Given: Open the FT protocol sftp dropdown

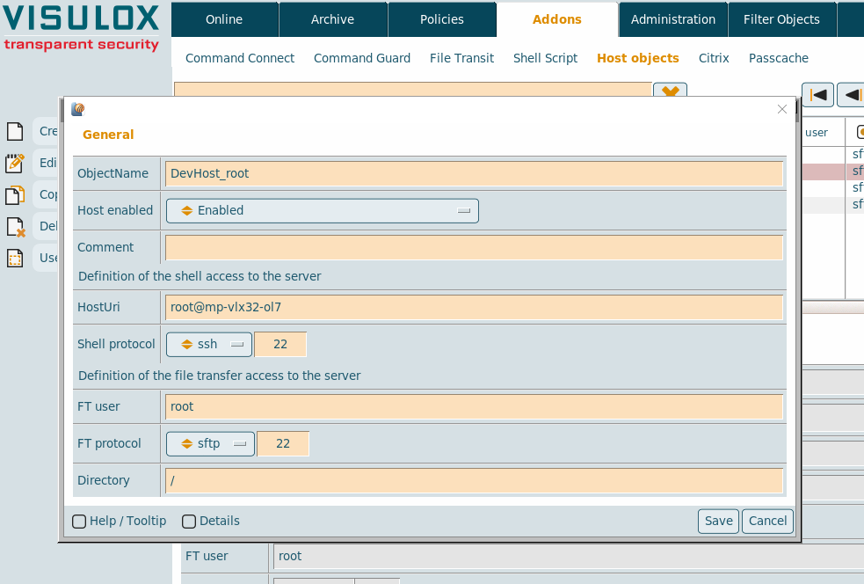Looking at the screenshot, I should tap(210, 444).
